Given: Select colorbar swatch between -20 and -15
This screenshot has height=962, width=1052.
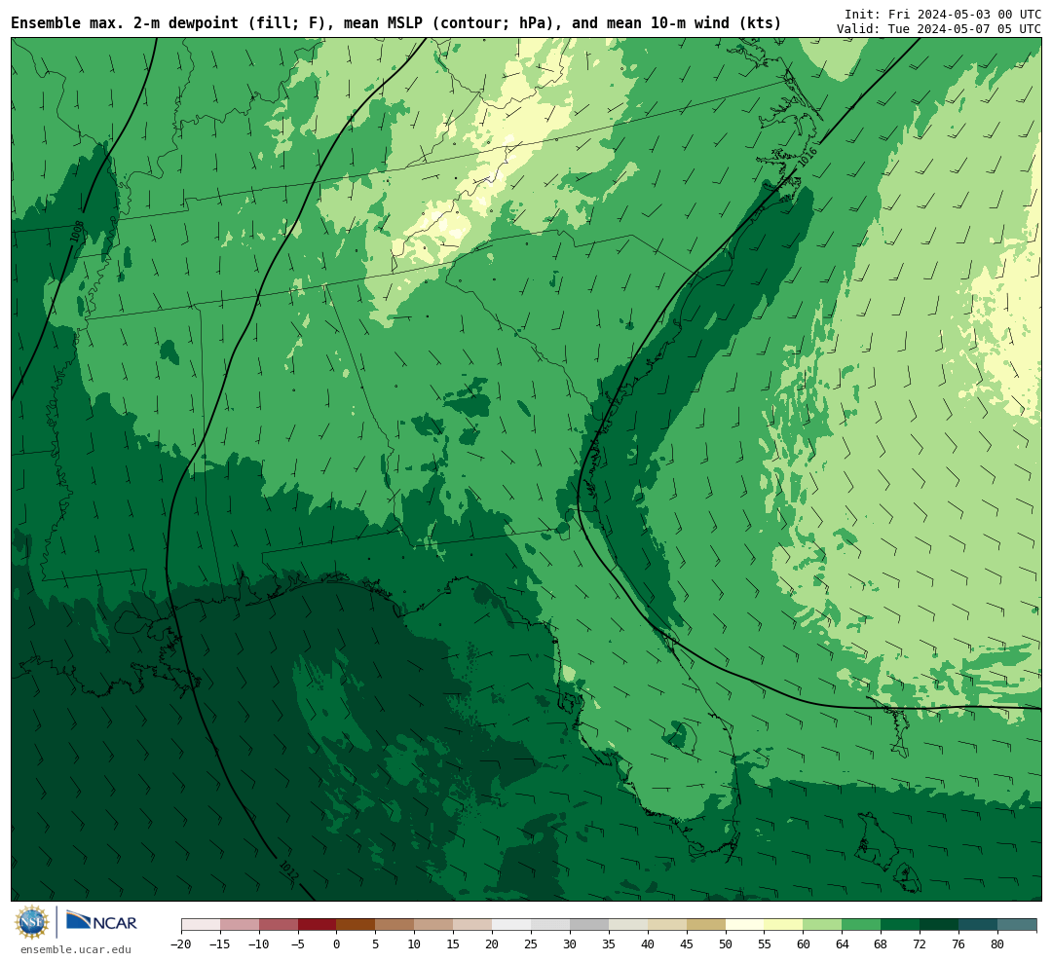Looking at the screenshot, I should pyautogui.click(x=201, y=925).
